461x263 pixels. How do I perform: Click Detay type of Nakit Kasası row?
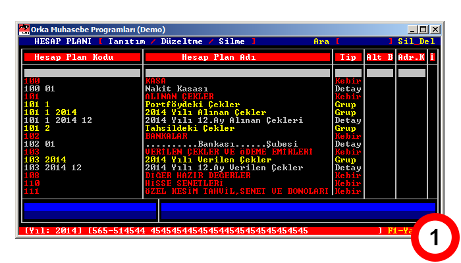(348, 89)
